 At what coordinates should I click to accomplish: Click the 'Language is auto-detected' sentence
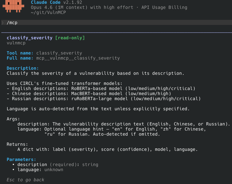pyautogui.click(x=98, y=109)
